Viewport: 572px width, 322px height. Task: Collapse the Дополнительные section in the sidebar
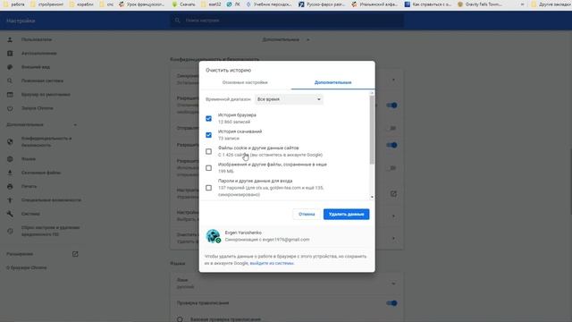click(x=75, y=125)
